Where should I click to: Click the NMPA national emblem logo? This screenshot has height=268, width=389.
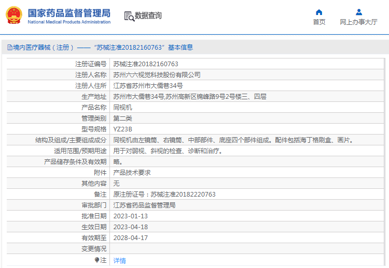(14, 16)
